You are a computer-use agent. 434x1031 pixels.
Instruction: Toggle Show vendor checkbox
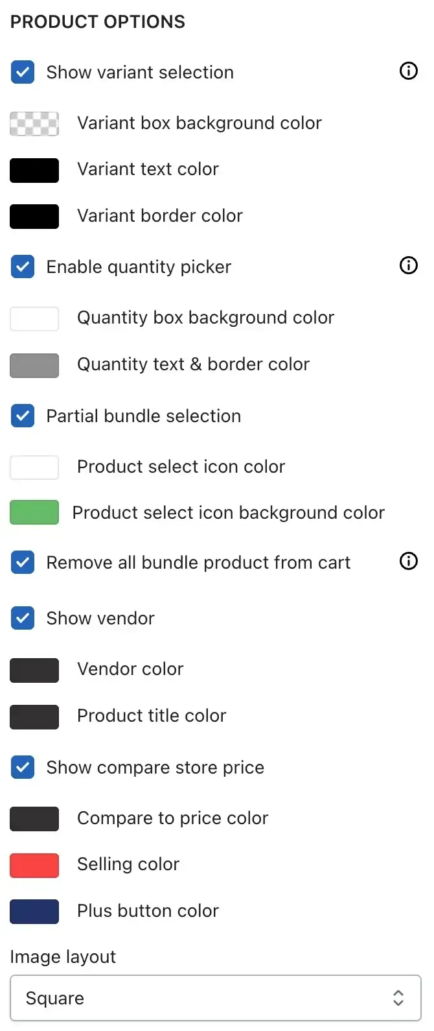[x=23, y=618]
